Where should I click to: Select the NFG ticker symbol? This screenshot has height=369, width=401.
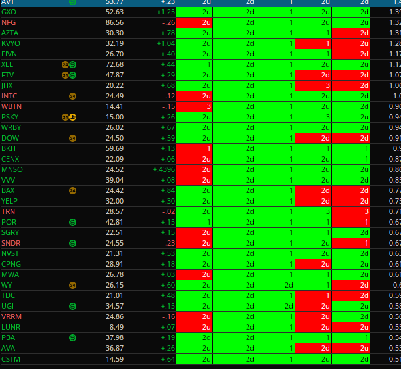pyautogui.click(x=9, y=22)
